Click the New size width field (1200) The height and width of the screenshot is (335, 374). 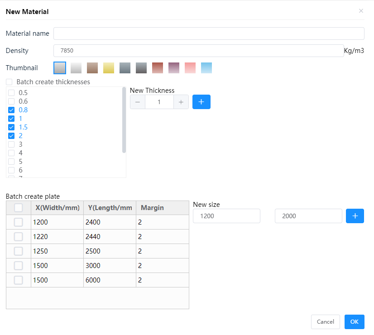point(226,216)
